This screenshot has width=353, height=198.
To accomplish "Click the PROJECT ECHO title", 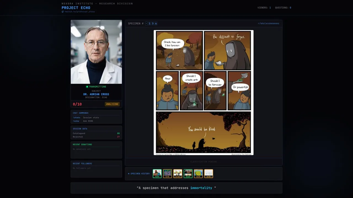I will (x=76, y=8).
